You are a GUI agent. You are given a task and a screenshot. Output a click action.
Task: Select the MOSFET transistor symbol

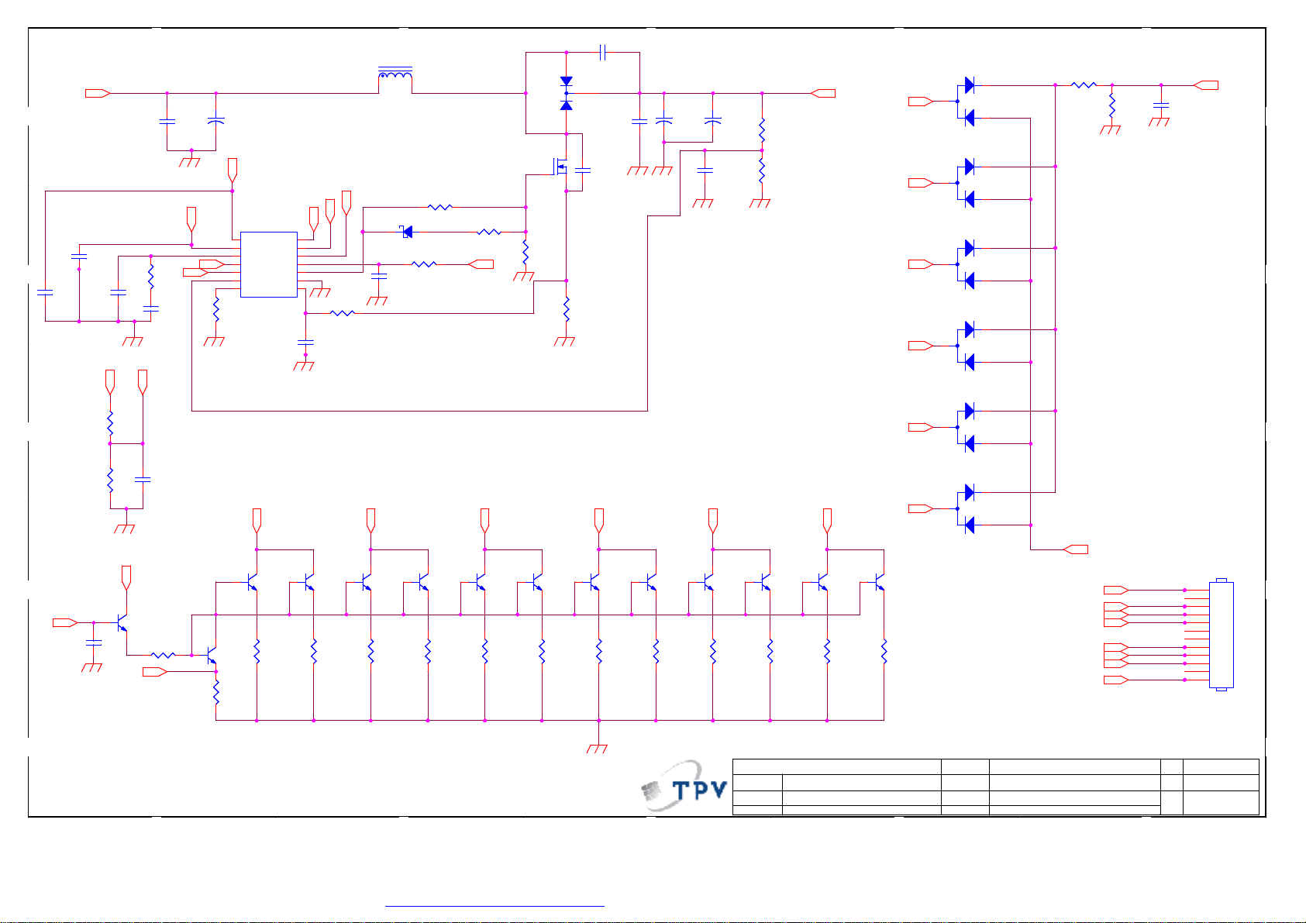(559, 166)
